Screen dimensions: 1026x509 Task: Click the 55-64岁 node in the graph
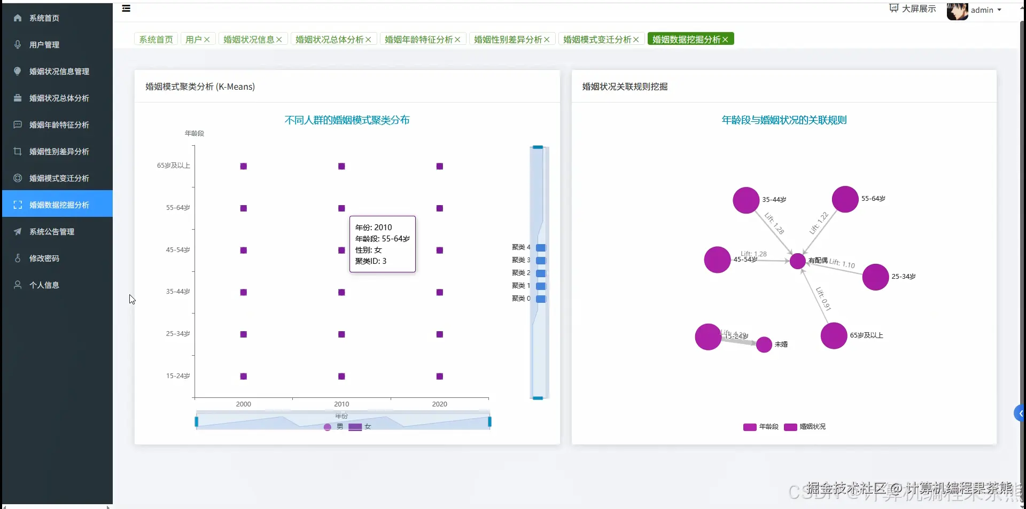(845, 199)
